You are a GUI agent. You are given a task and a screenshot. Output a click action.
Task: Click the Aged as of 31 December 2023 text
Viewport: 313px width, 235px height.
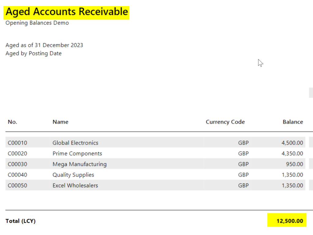[44, 45]
